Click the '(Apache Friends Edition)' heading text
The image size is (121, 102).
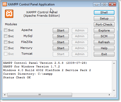click(x=42, y=16)
